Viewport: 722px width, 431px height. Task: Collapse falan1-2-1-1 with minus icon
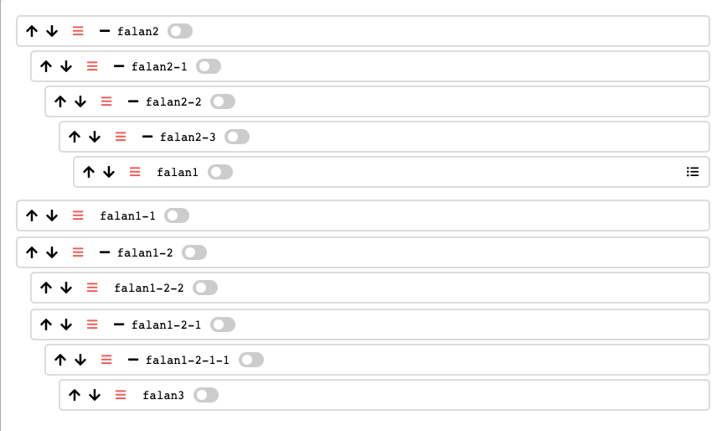(133, 360)
